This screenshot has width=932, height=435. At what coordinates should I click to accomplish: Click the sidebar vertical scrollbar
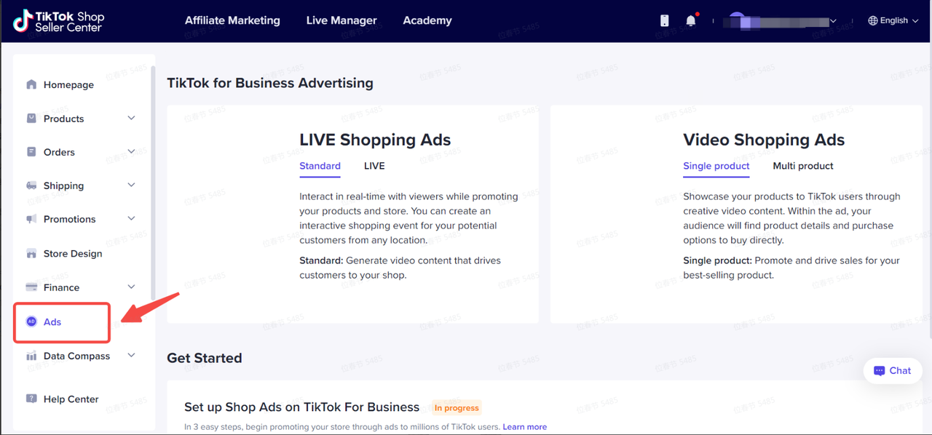153,182
